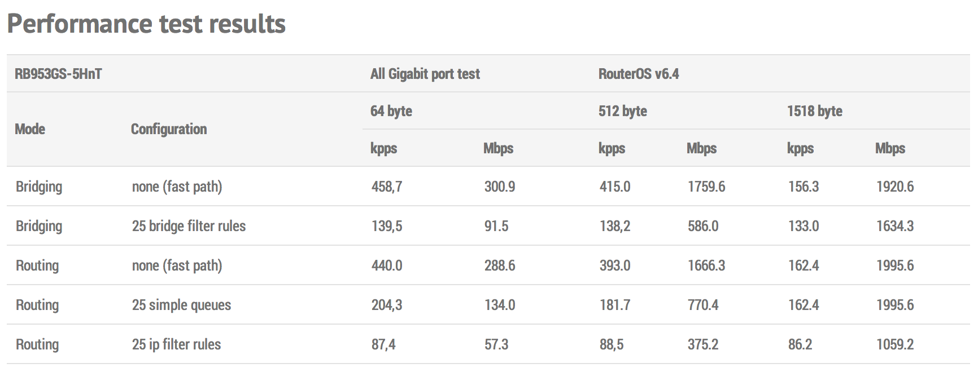Click the 440.0 kpps routing value
This screenshot has height=372, width=978.
(x=387, y=265)
